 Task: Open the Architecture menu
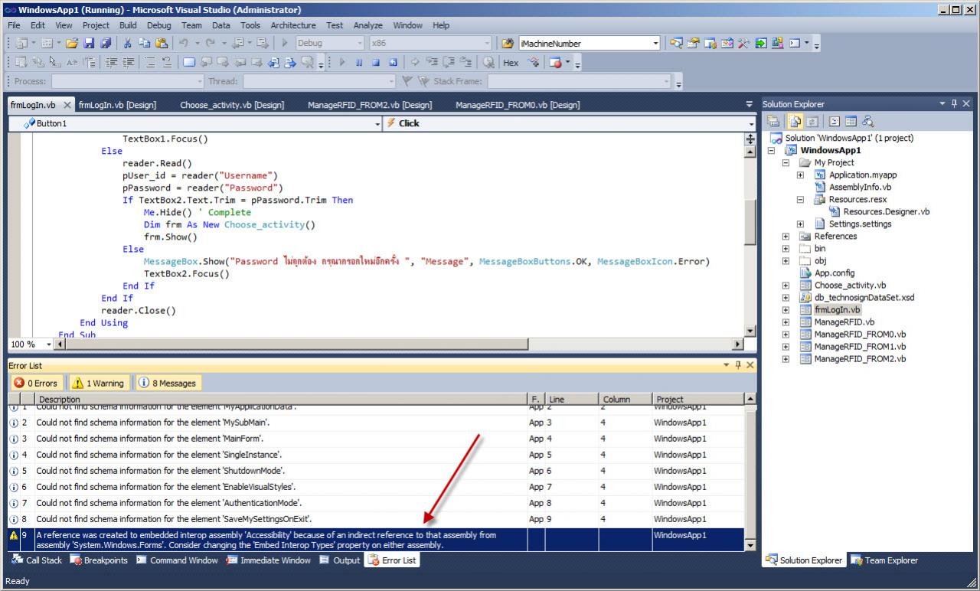tap(293, 25)
